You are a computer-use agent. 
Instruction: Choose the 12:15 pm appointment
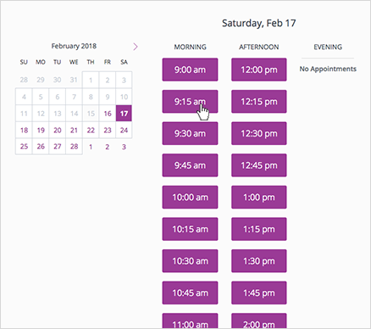pyautogui.click(x=259, y=102)
